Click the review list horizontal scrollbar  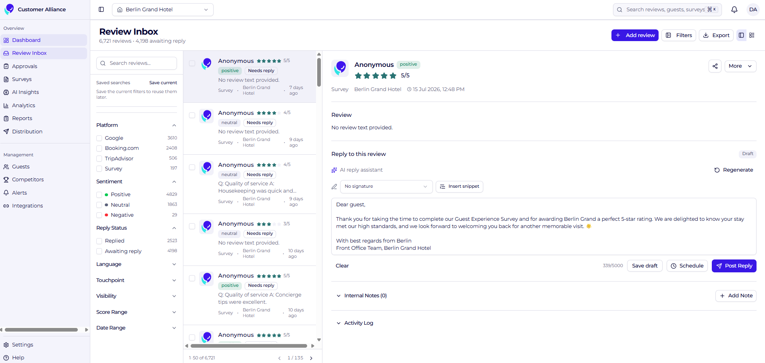(x=249, y=346)
